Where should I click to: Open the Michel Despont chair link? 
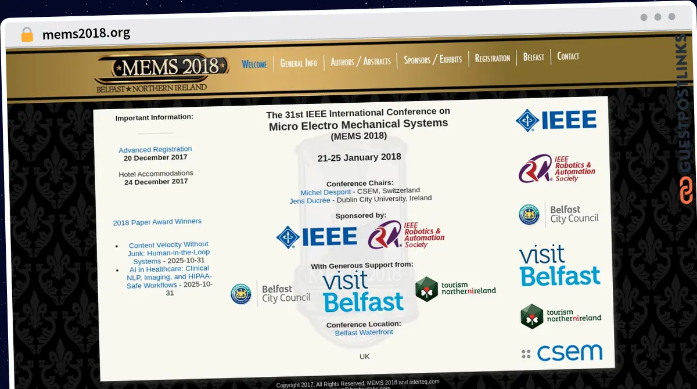pyautogui.click(x=325, y=192)
